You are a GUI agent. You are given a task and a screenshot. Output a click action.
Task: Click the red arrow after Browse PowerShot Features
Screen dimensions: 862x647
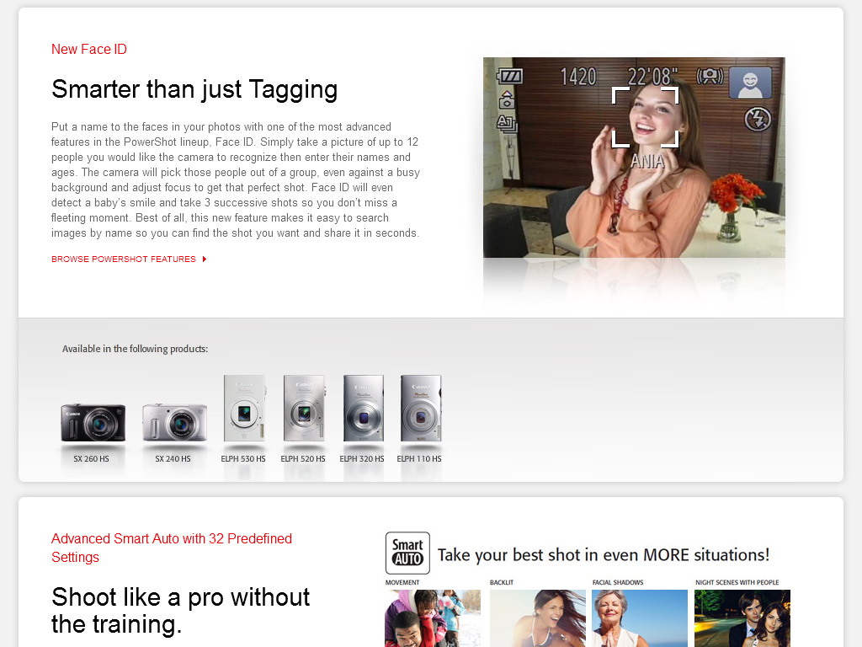pos(205,259)
